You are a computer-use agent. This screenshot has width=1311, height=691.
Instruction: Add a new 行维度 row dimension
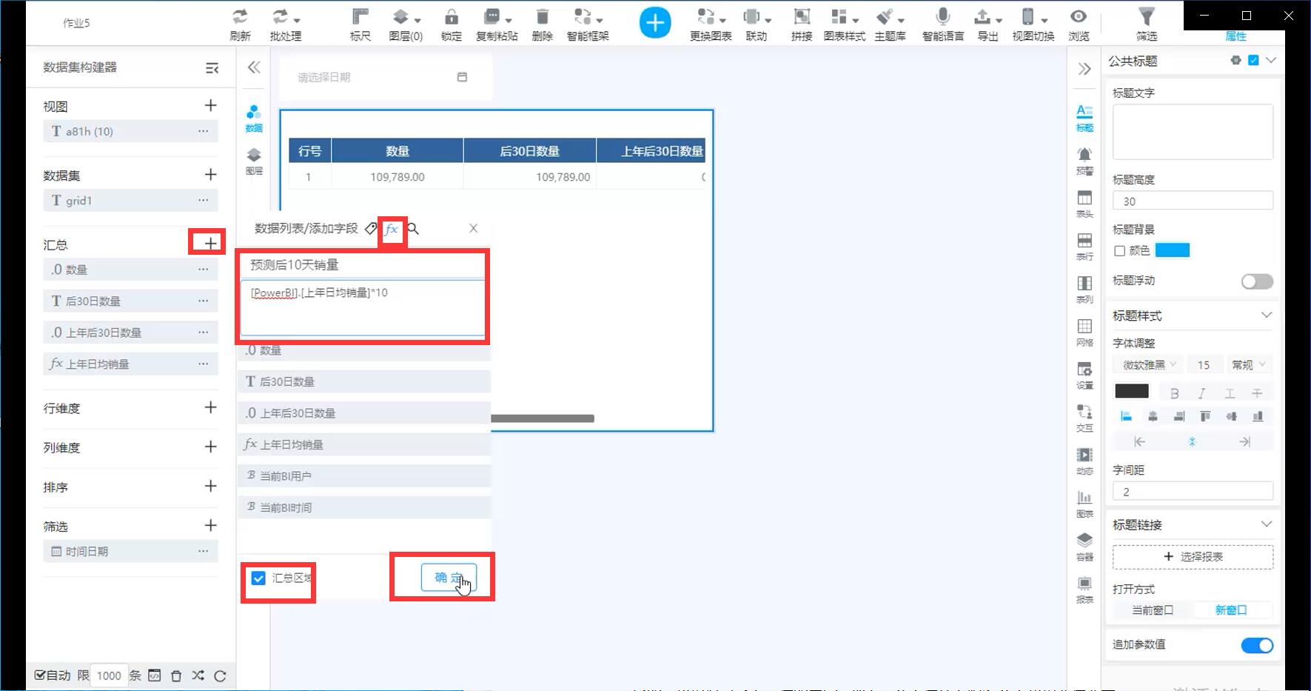[210, 407]
